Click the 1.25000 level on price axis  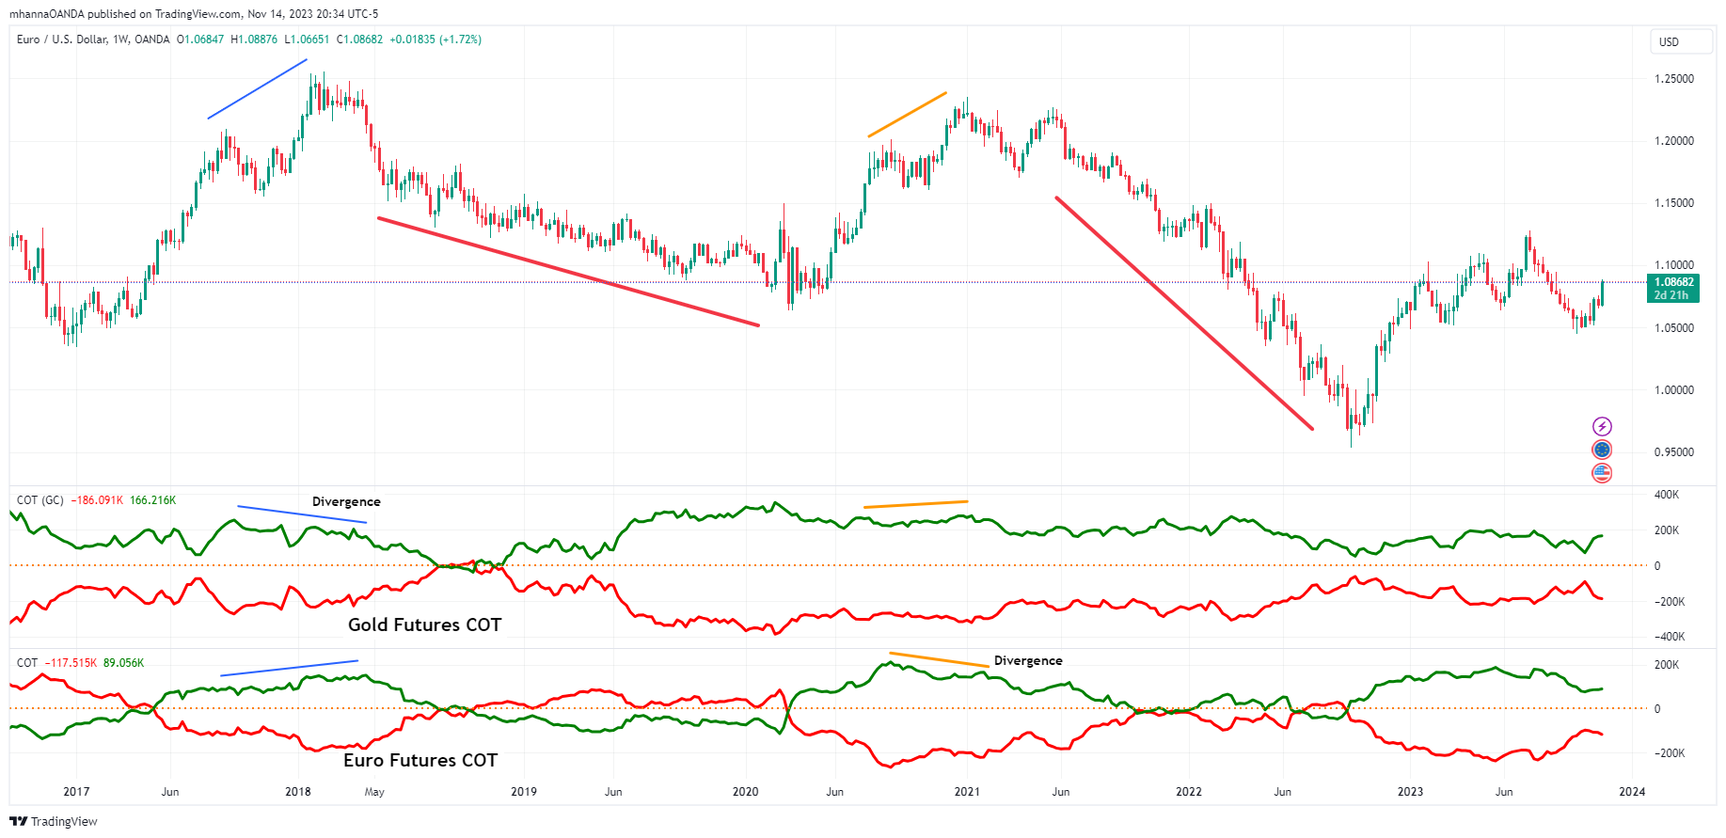1673,79
